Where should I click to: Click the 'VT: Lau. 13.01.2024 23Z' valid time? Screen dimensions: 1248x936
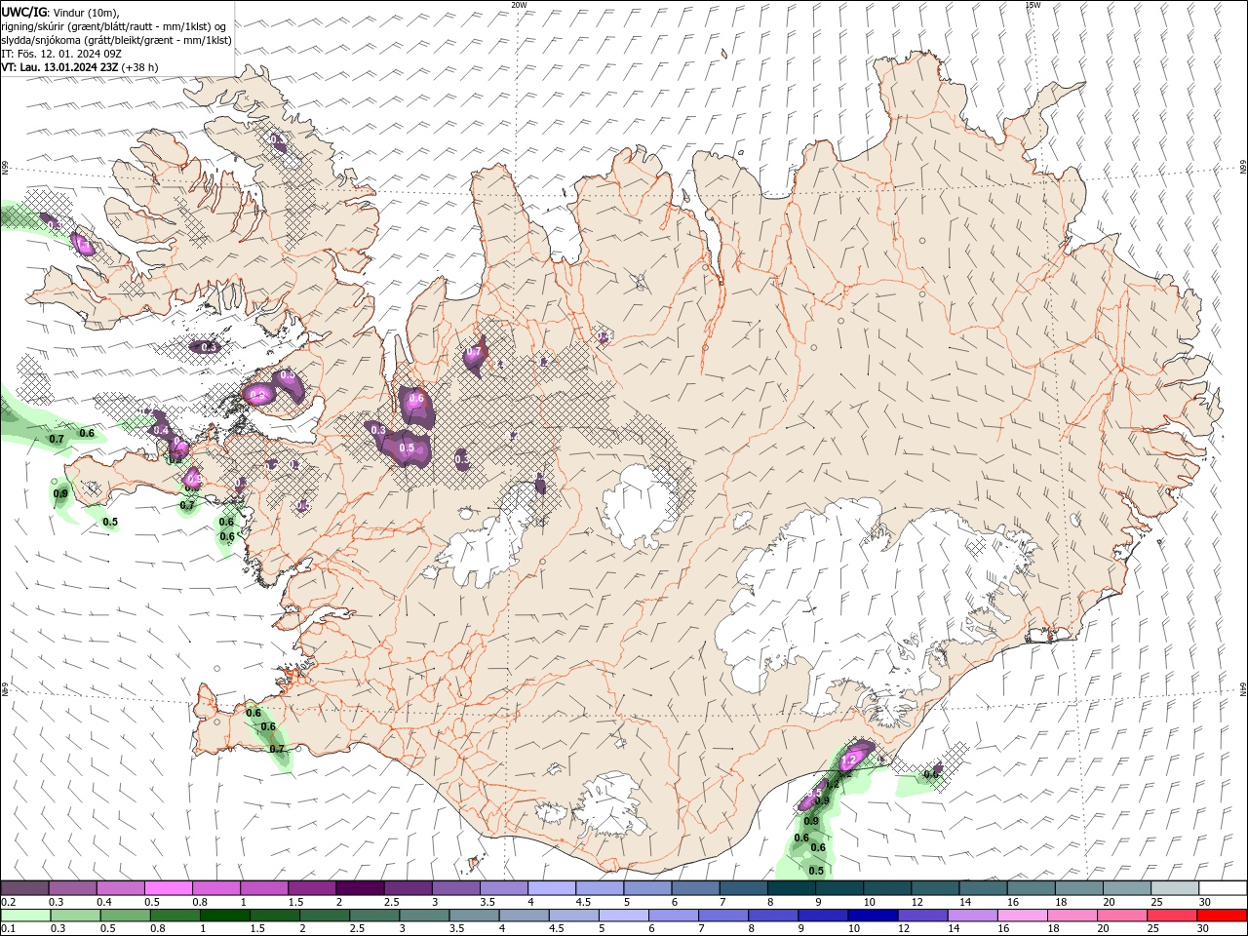(x=59, y=67)
